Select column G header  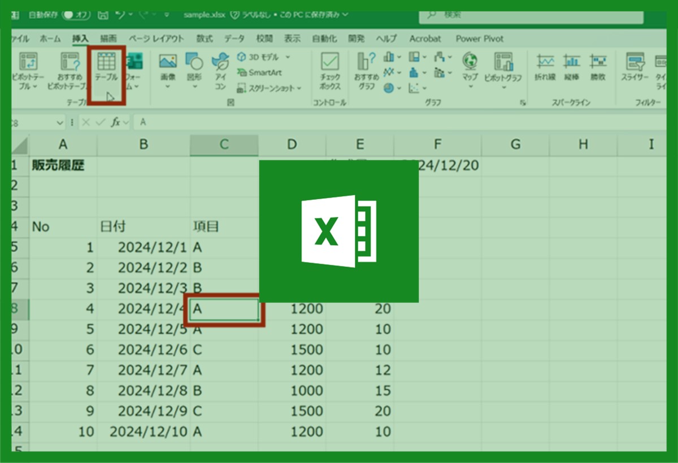click(515, 145)
